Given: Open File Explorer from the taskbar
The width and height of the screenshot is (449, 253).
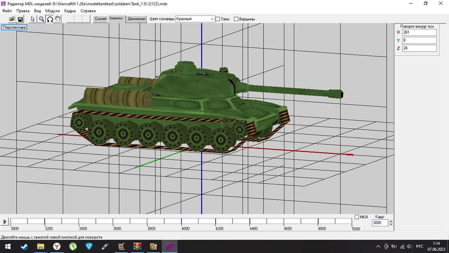Looking at the screenshot, I should [x=41, y=247].
